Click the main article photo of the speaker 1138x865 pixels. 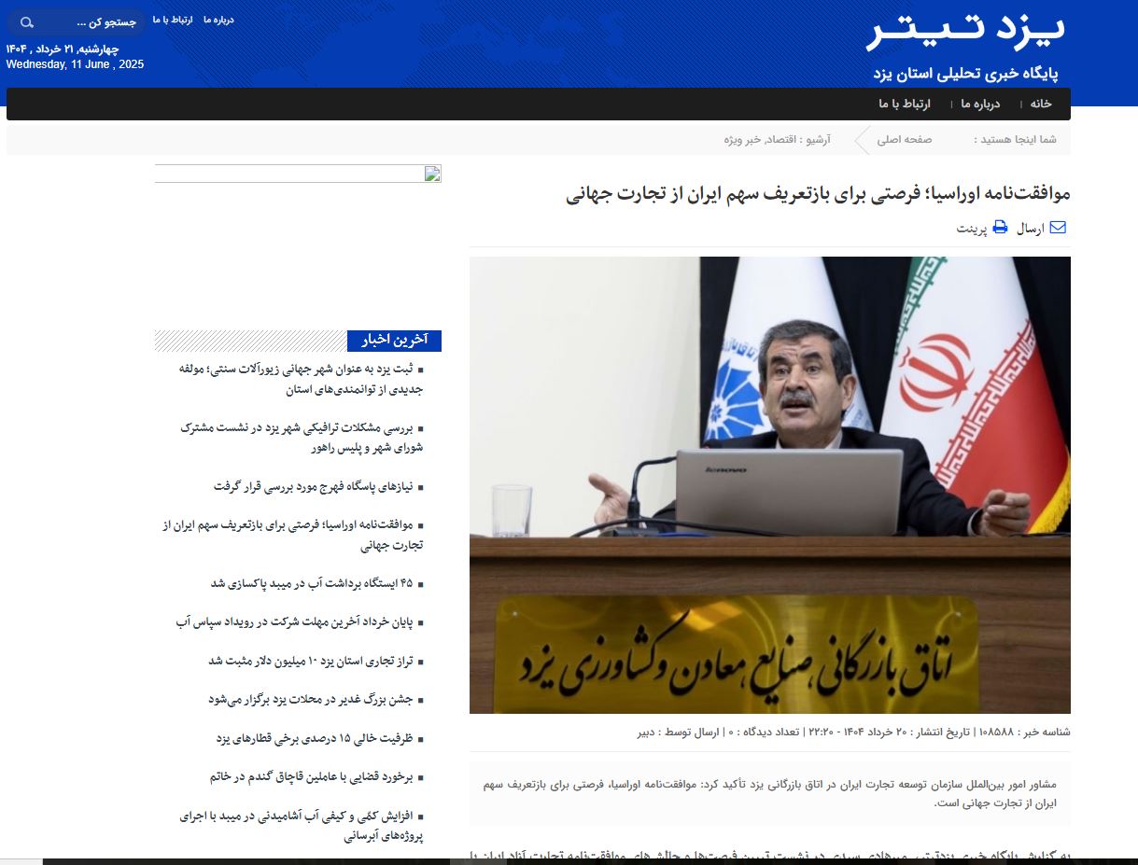tap(770, 485)
